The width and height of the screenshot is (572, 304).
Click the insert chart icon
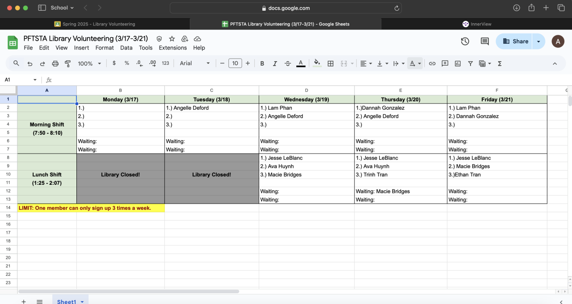click(x=458, y=63)
